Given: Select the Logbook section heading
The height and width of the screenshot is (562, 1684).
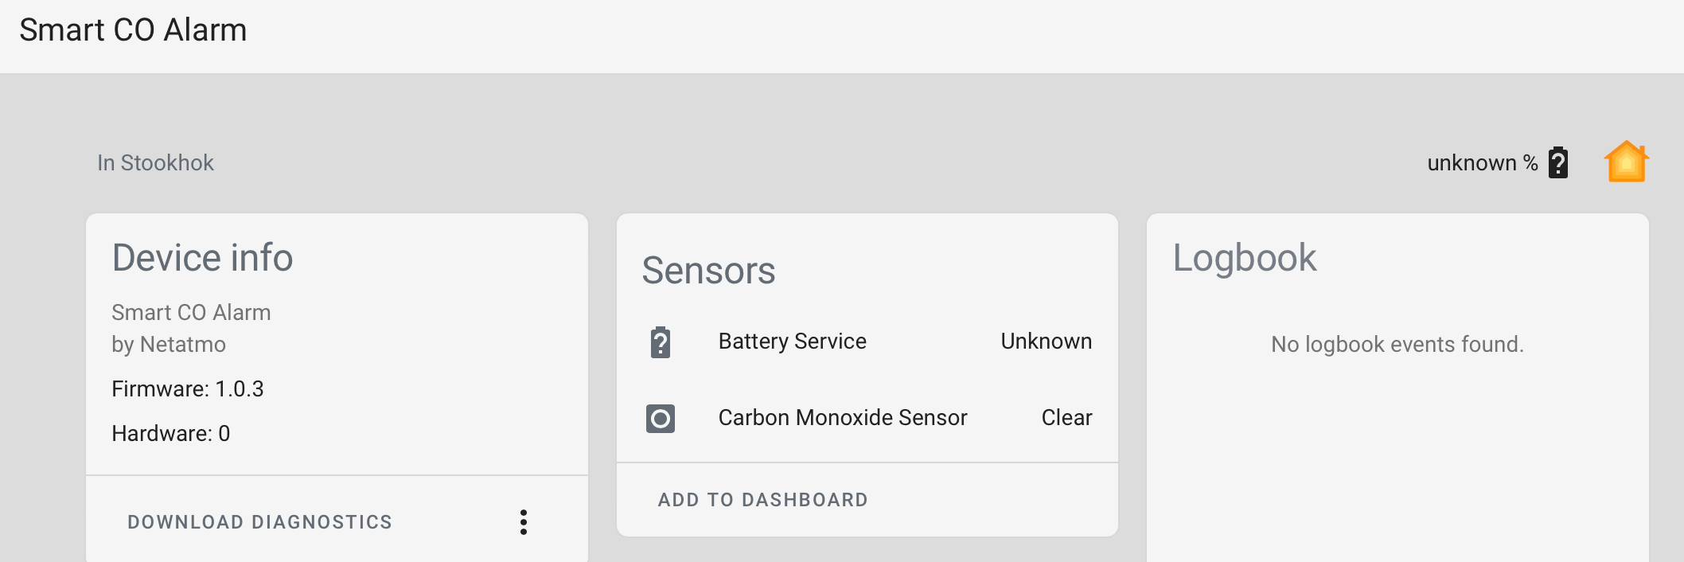Looking at the screenshot, I should (1245, 257).
